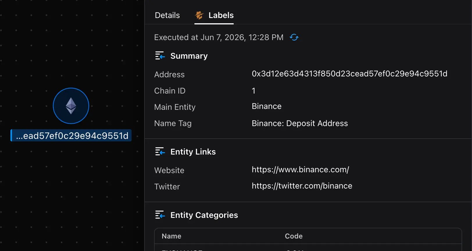Click the Twitter field label
472x251 pixels.
[167, 187]
